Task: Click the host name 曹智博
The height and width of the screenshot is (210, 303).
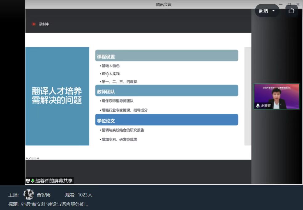Action: click(43, 195)
